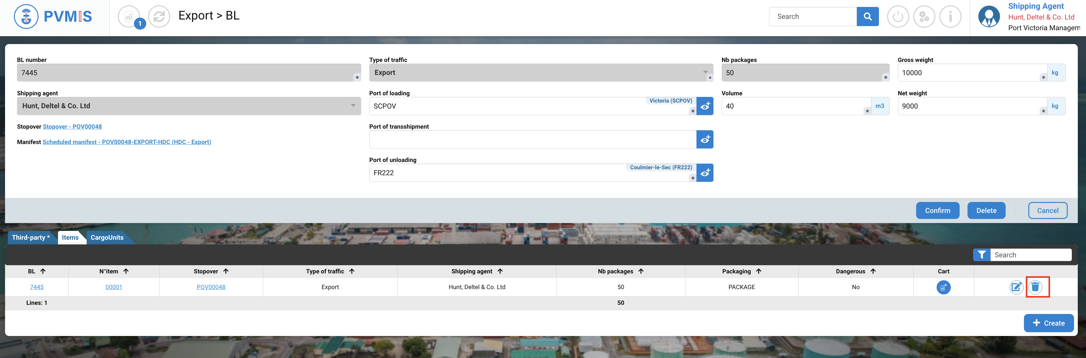This screenshot has height=358, width=1086.
Task: Open the Stopover - POV00048 link
Action: (x=72, y=127)
